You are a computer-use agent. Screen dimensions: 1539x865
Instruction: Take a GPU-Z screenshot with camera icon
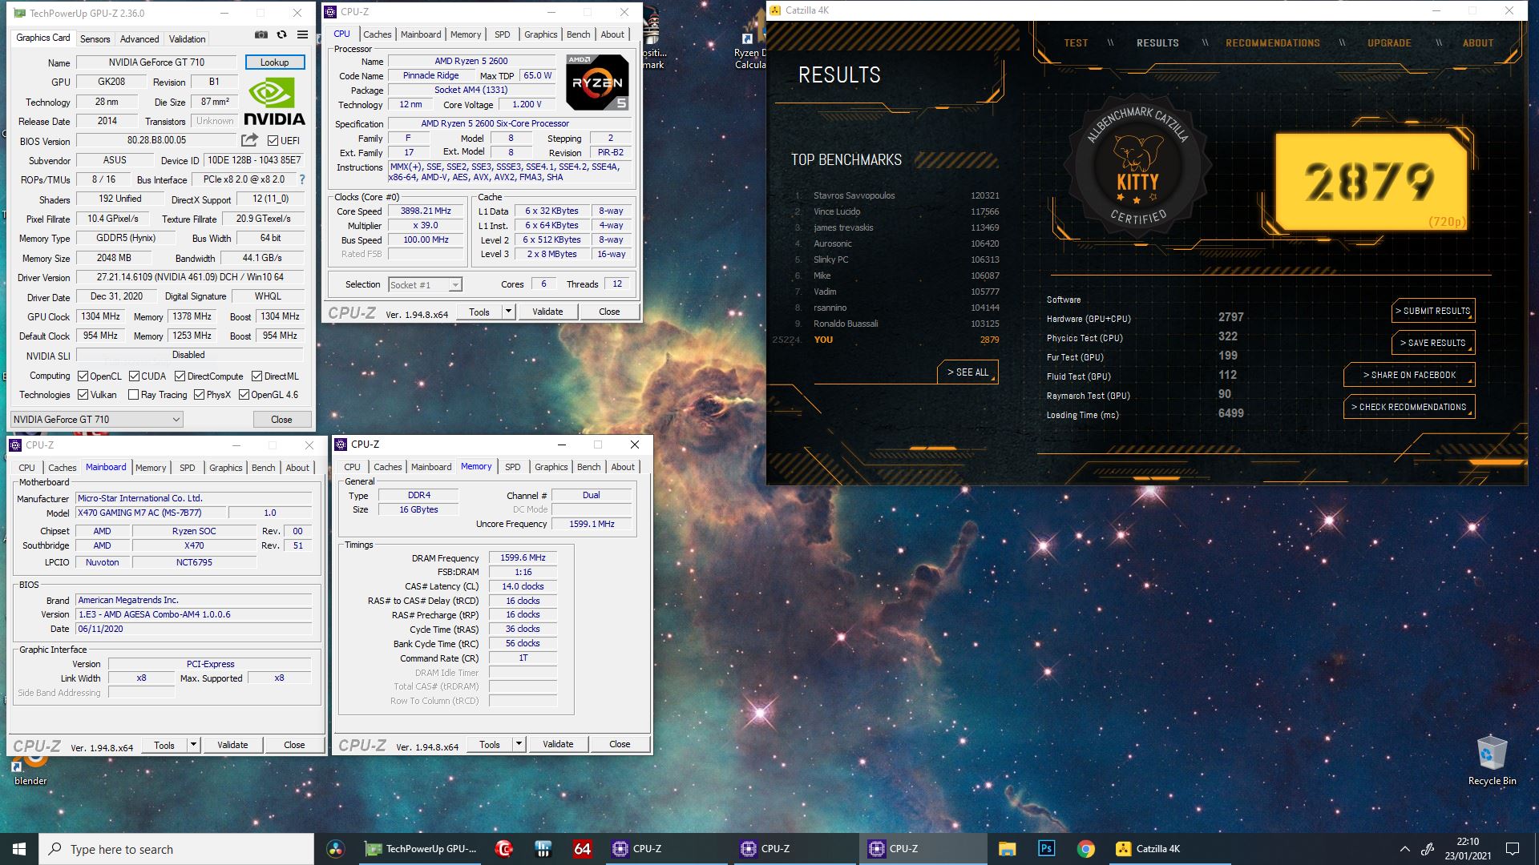(x=261, y=35)
